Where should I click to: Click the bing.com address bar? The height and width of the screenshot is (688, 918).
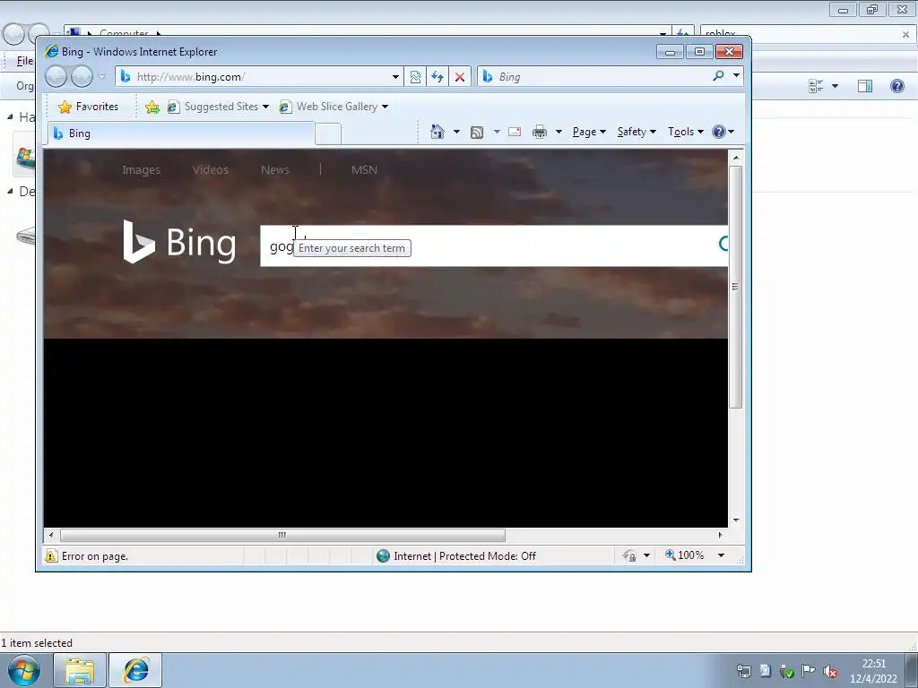255,77
